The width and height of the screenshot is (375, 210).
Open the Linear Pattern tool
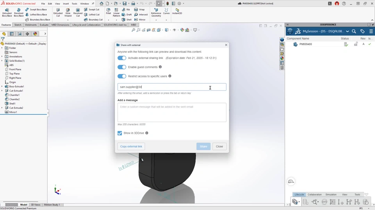click(116, 12)
